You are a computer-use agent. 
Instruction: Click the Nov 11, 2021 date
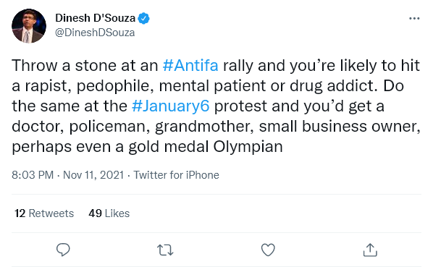(x=93, y=175)
